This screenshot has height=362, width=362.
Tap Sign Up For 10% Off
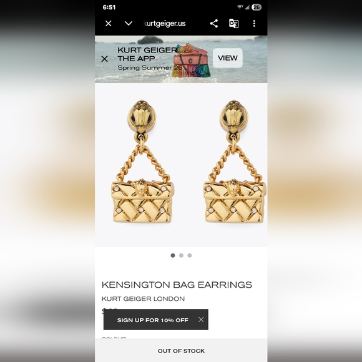tap(153, 320)
